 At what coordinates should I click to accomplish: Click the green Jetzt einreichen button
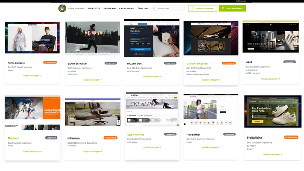pos(232,9)
